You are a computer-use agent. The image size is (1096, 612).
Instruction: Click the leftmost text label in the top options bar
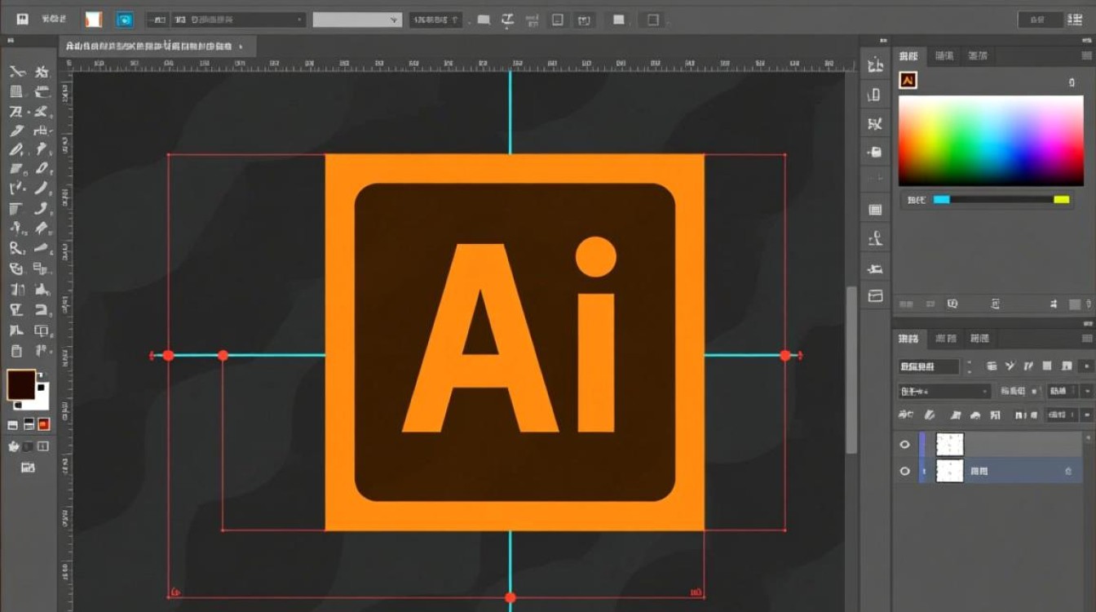coord(53,19)
